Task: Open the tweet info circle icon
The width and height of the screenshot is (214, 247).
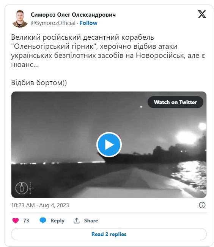Action: point(202,205)
